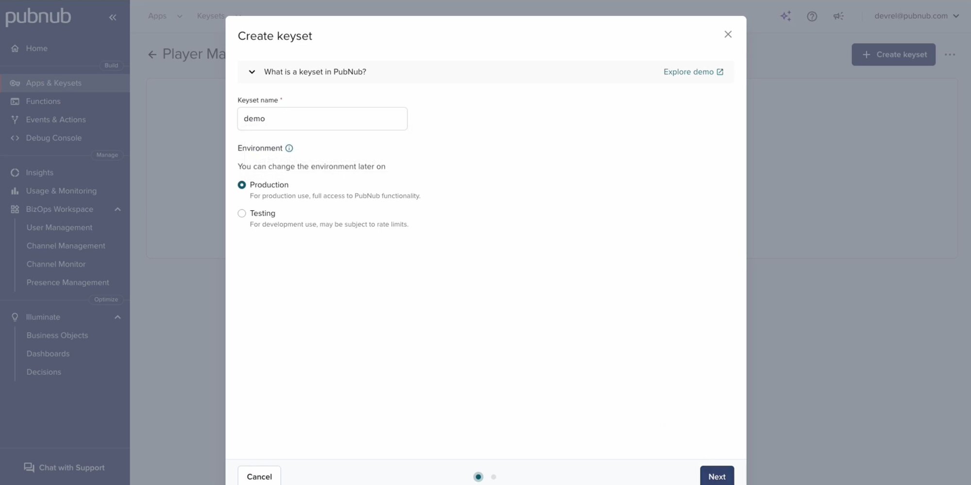This screenshot has width=971, height=485.
Task: Open the Explore demo link
Action: (693, 72)
